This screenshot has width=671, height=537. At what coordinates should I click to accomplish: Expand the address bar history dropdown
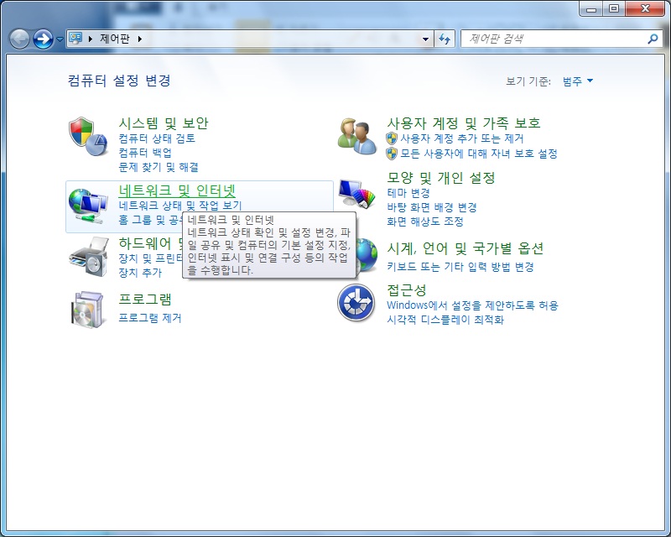(425, 39)
